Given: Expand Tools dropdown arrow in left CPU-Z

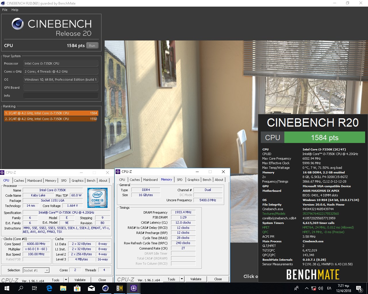Looking at the screenshot, I should pos(66,280).
